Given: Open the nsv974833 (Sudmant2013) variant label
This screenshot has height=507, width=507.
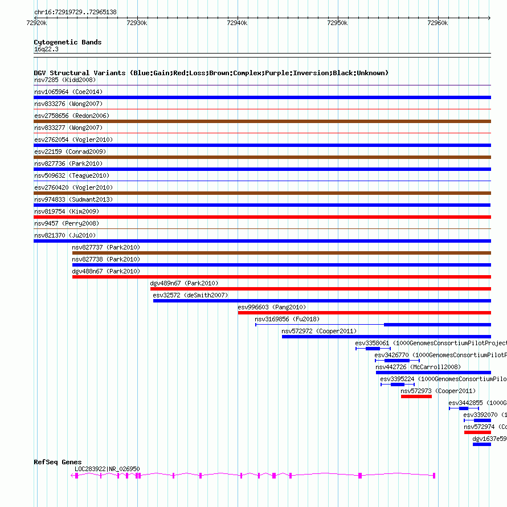Looking at the screenshot, I should coord(73,199).
